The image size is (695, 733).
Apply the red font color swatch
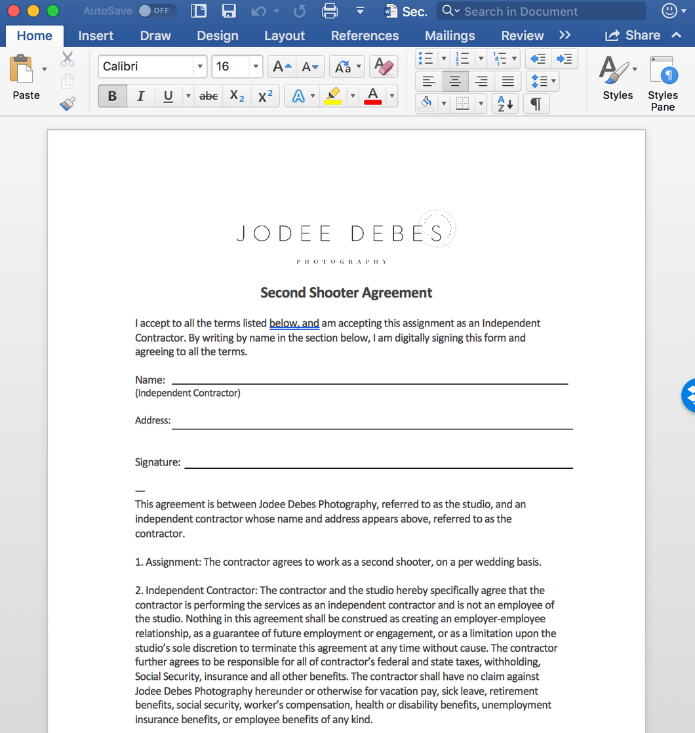pyautogui.click(x=372, y=96)
